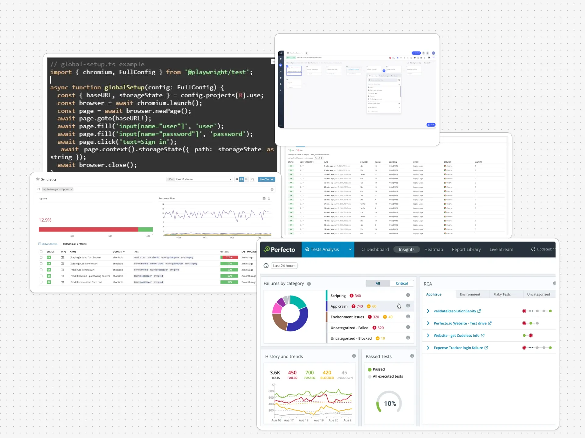Open the Heatmap tab

(434, 250)
